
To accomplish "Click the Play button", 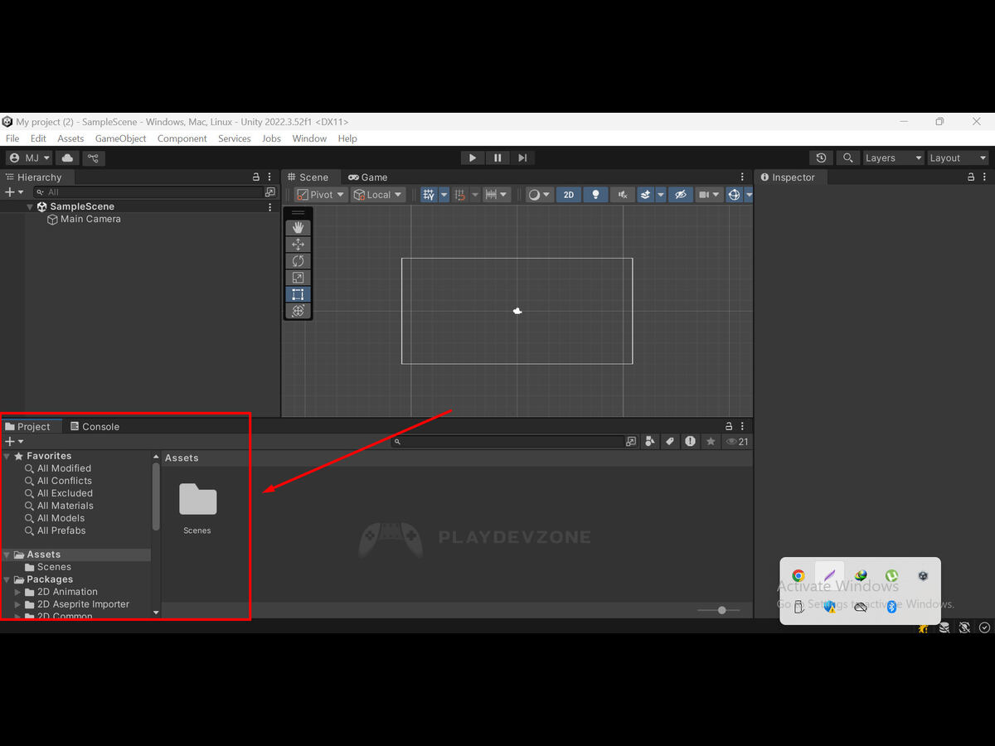I will (473, 158).
